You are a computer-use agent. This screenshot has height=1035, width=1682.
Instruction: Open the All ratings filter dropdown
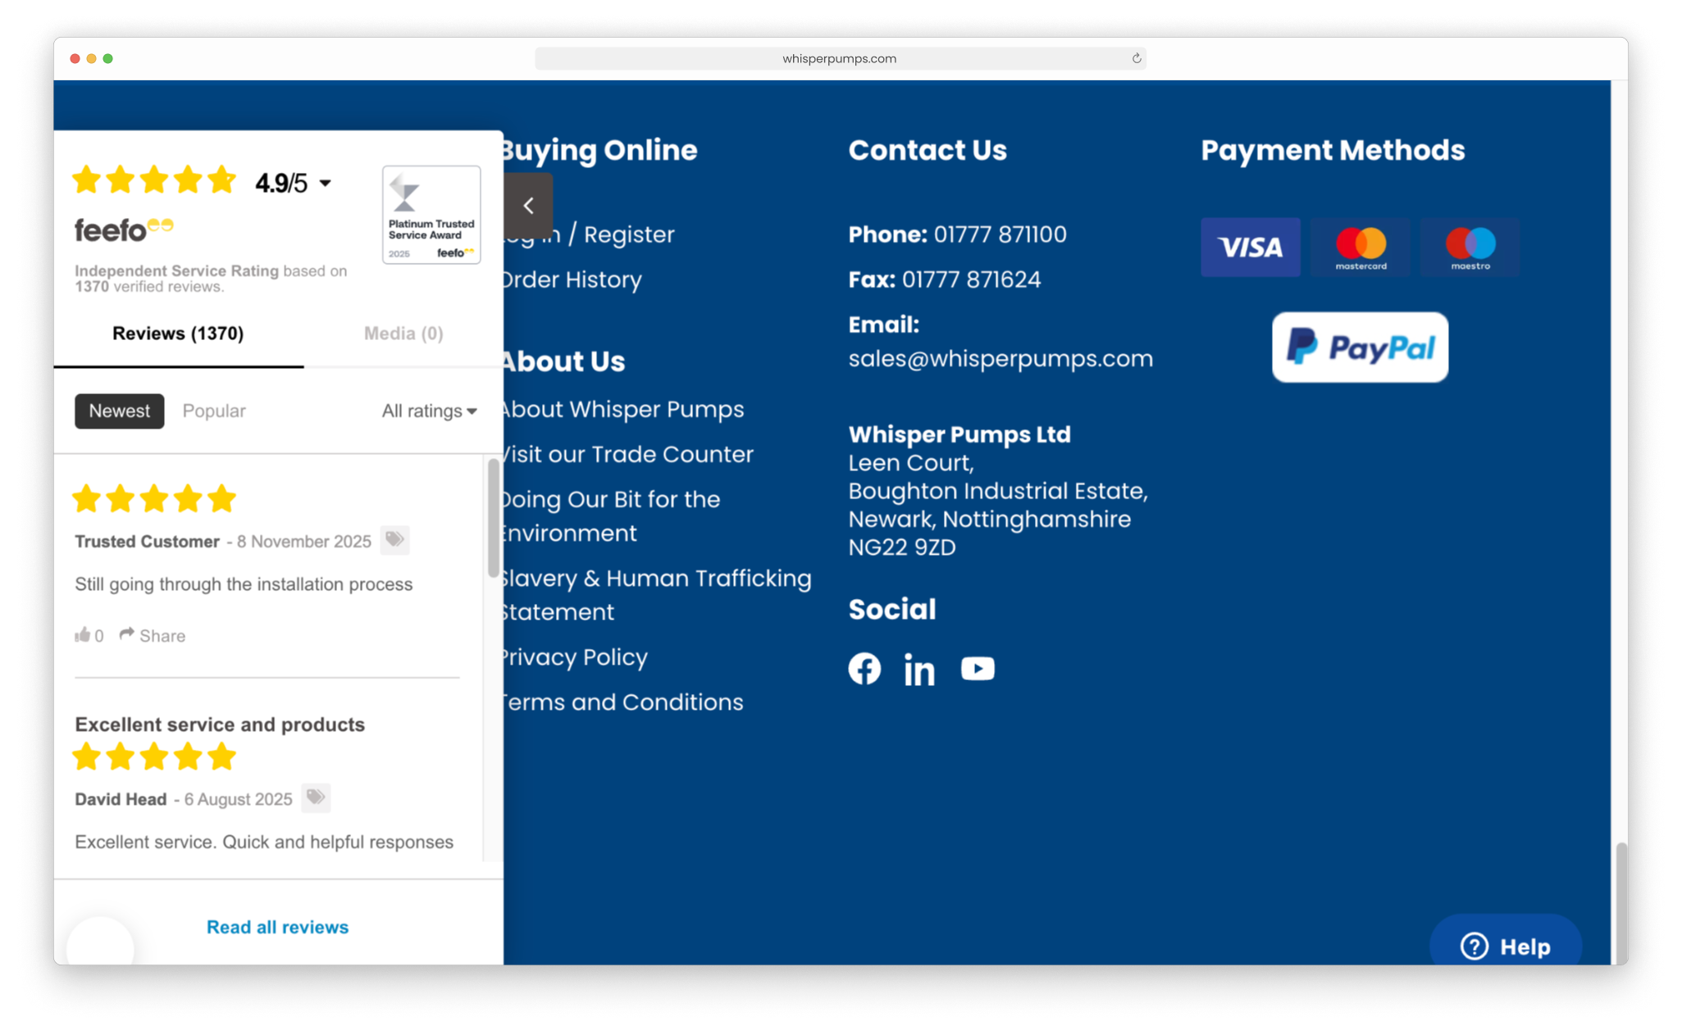(x=427, y=411)
